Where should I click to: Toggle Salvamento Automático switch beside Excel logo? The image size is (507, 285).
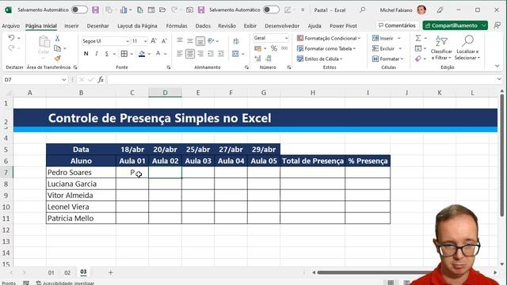point(79,9)
